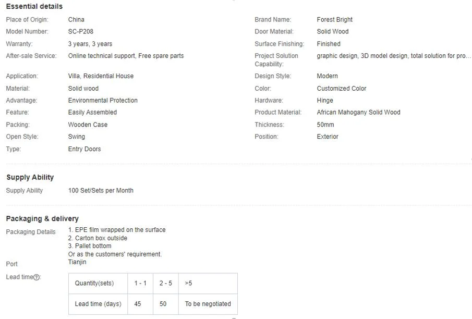Click the 100 Set/Sets per Month value
Image resolution: width=472 pixels, height=319 pixels.
pyautogui.click(x=101, y=190)
